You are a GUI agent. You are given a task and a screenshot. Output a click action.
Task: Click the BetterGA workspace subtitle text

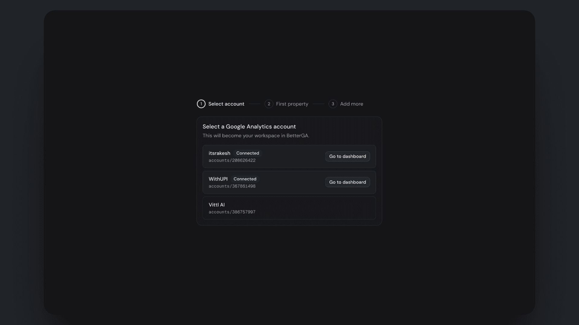[x=256, y=136]
